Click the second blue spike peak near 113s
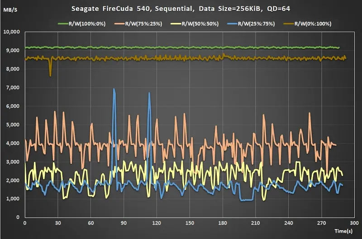The width and height of the screenshot is (362, 239). coord(149,94)
